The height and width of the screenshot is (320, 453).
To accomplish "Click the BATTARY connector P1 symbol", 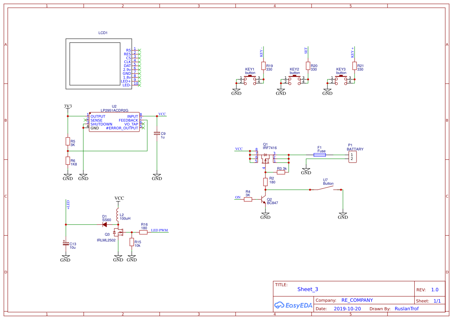I will pos(352,157).
